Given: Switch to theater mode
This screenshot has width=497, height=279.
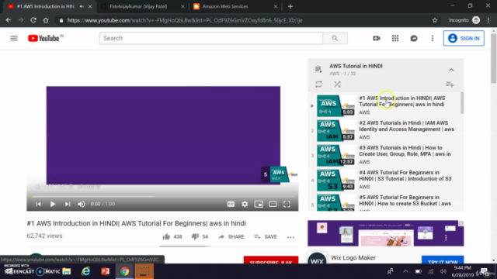Looking at the screenshot, I should (x=273, y=204).
